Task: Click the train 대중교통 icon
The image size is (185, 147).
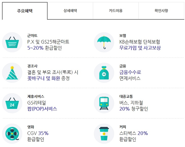Action: click(104, 103)
